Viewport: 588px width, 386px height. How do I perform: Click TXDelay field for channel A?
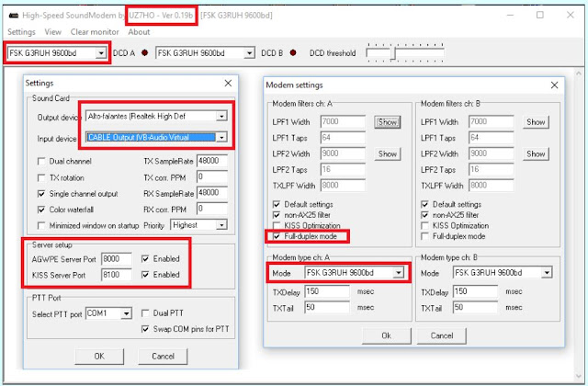(327, 291)
